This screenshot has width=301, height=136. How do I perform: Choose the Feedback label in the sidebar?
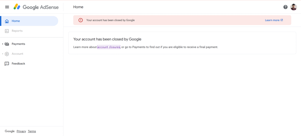pyautogui.click(x=18, y=64)
